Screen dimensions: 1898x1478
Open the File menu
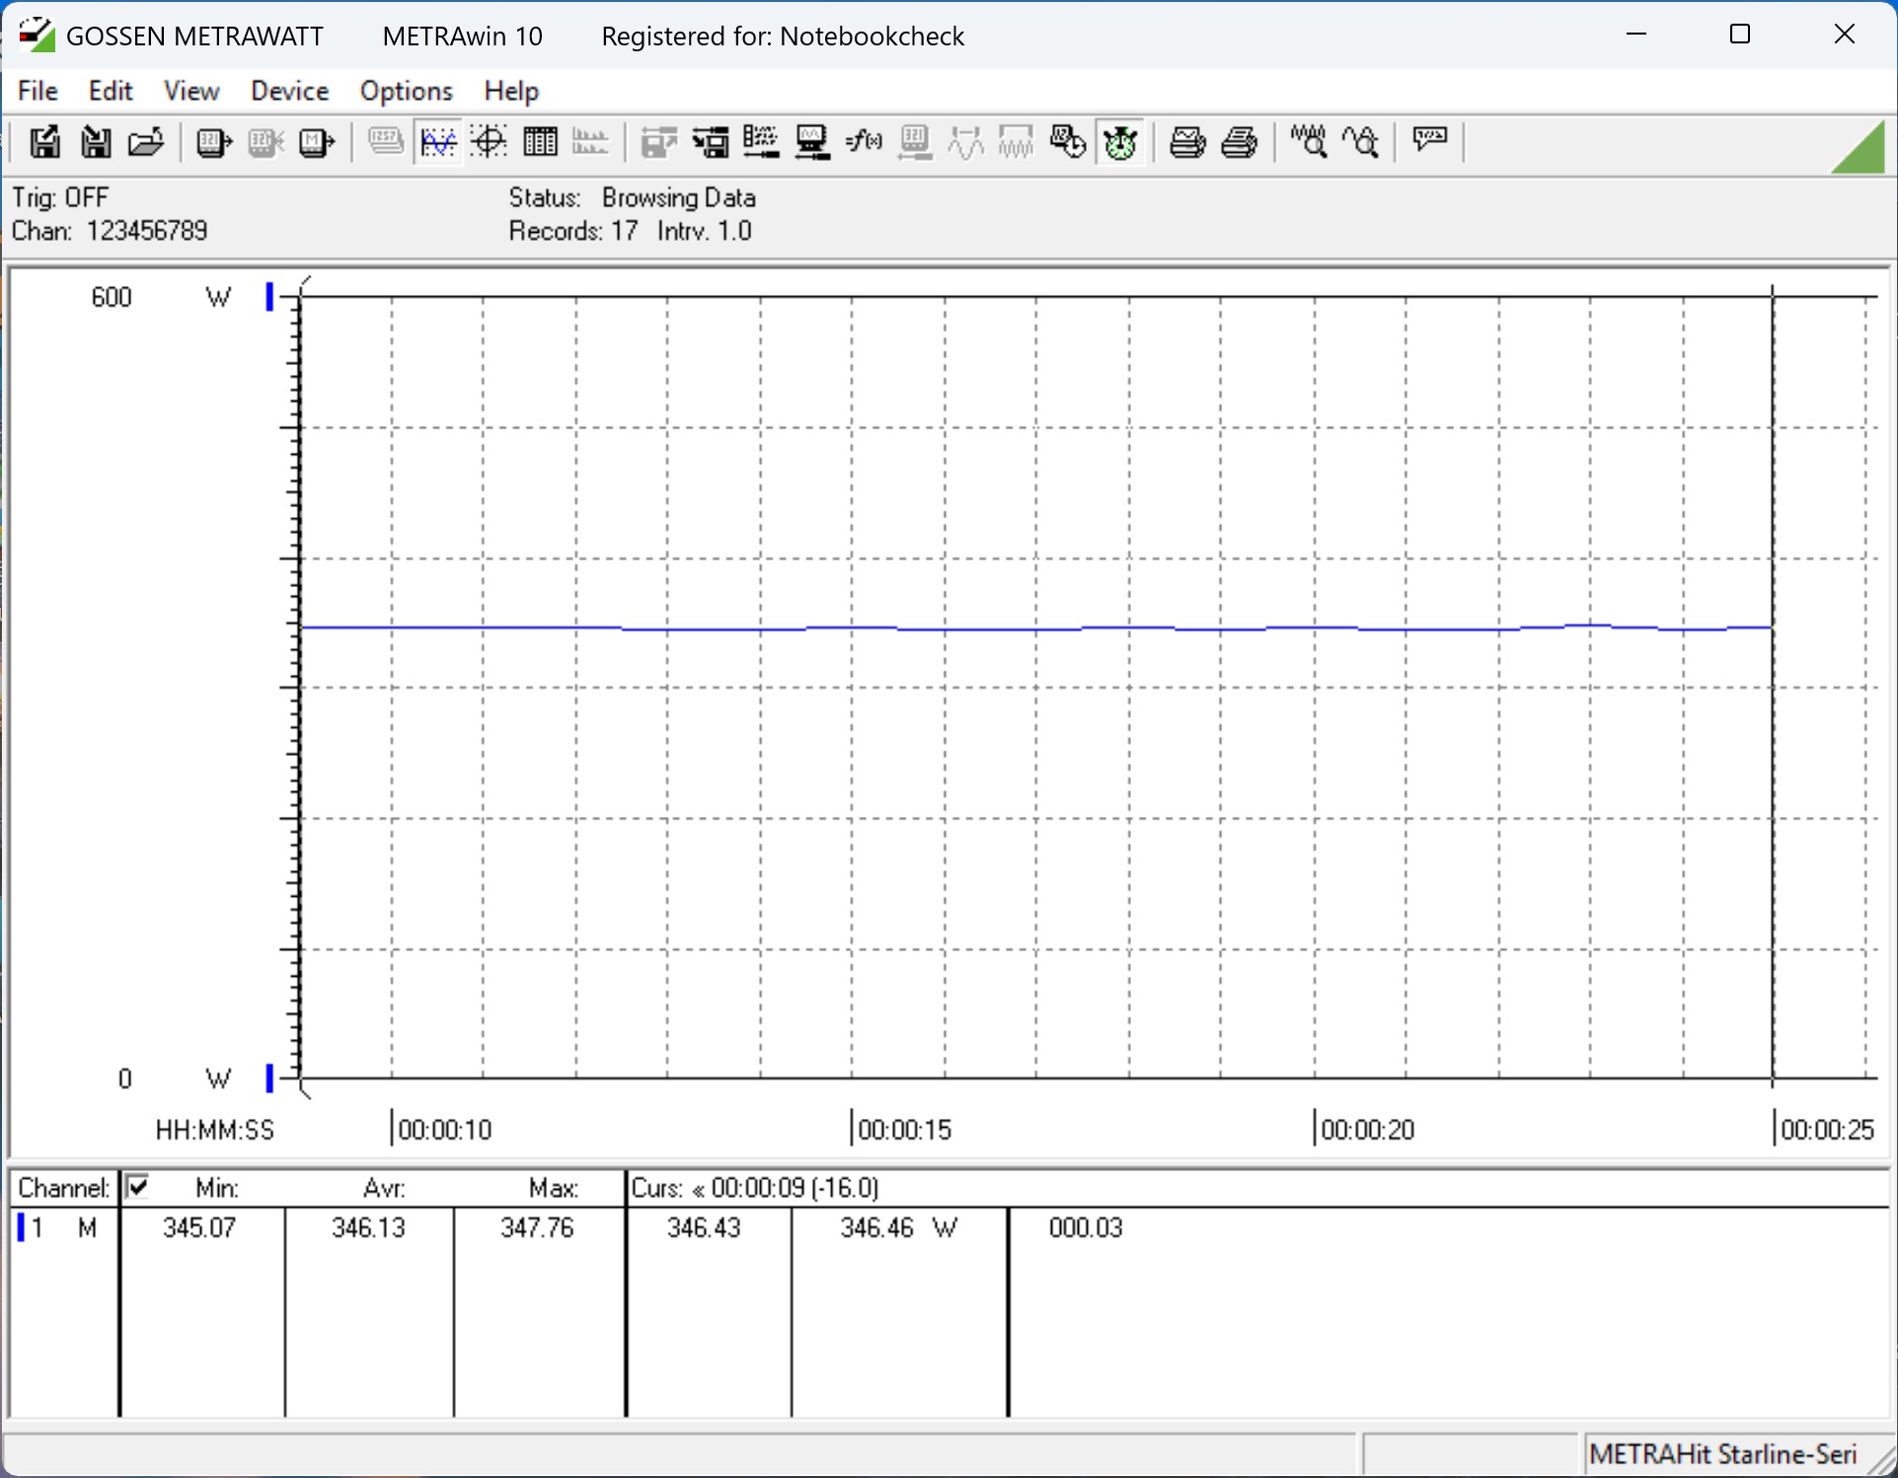38,91
